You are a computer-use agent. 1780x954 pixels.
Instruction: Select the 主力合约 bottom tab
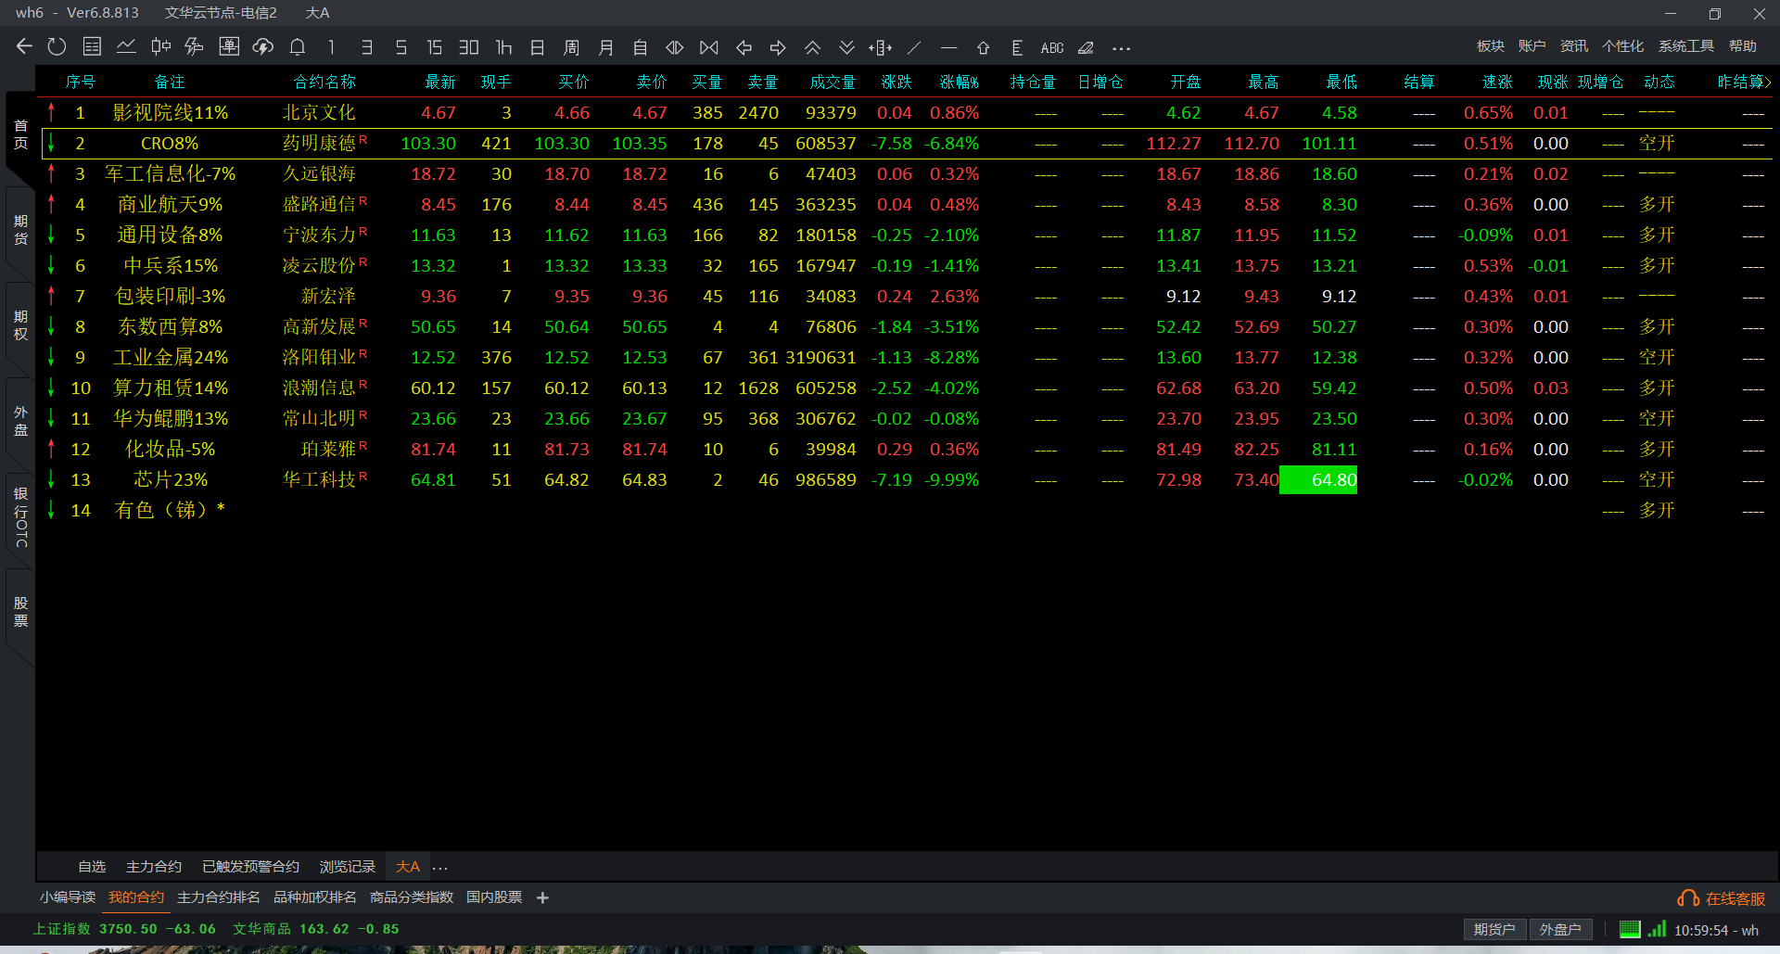coord(154,867)
